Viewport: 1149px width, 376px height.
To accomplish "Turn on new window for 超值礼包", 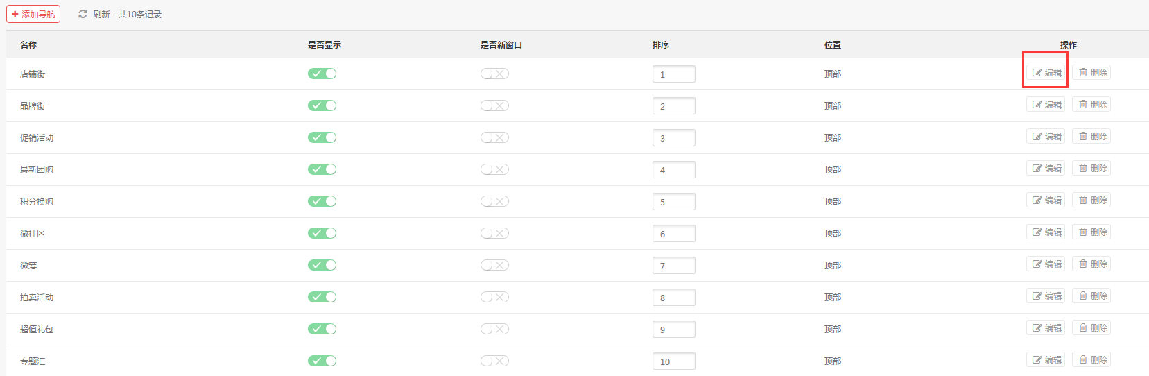I will click(x=494, y=329).
